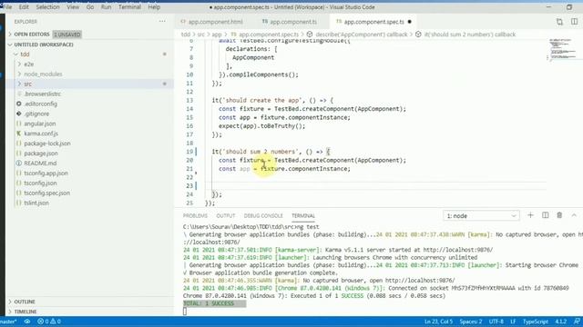Expand the node_modules folder
Viewport: 583px width, 327px height.
[43, 74]
